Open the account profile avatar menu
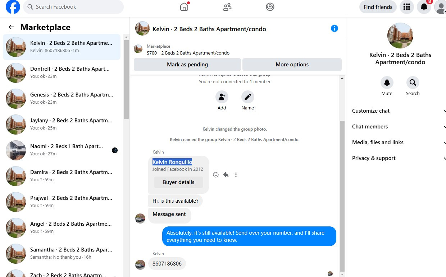The width and height of the screenshot is (446, 277). pos(440,7)
